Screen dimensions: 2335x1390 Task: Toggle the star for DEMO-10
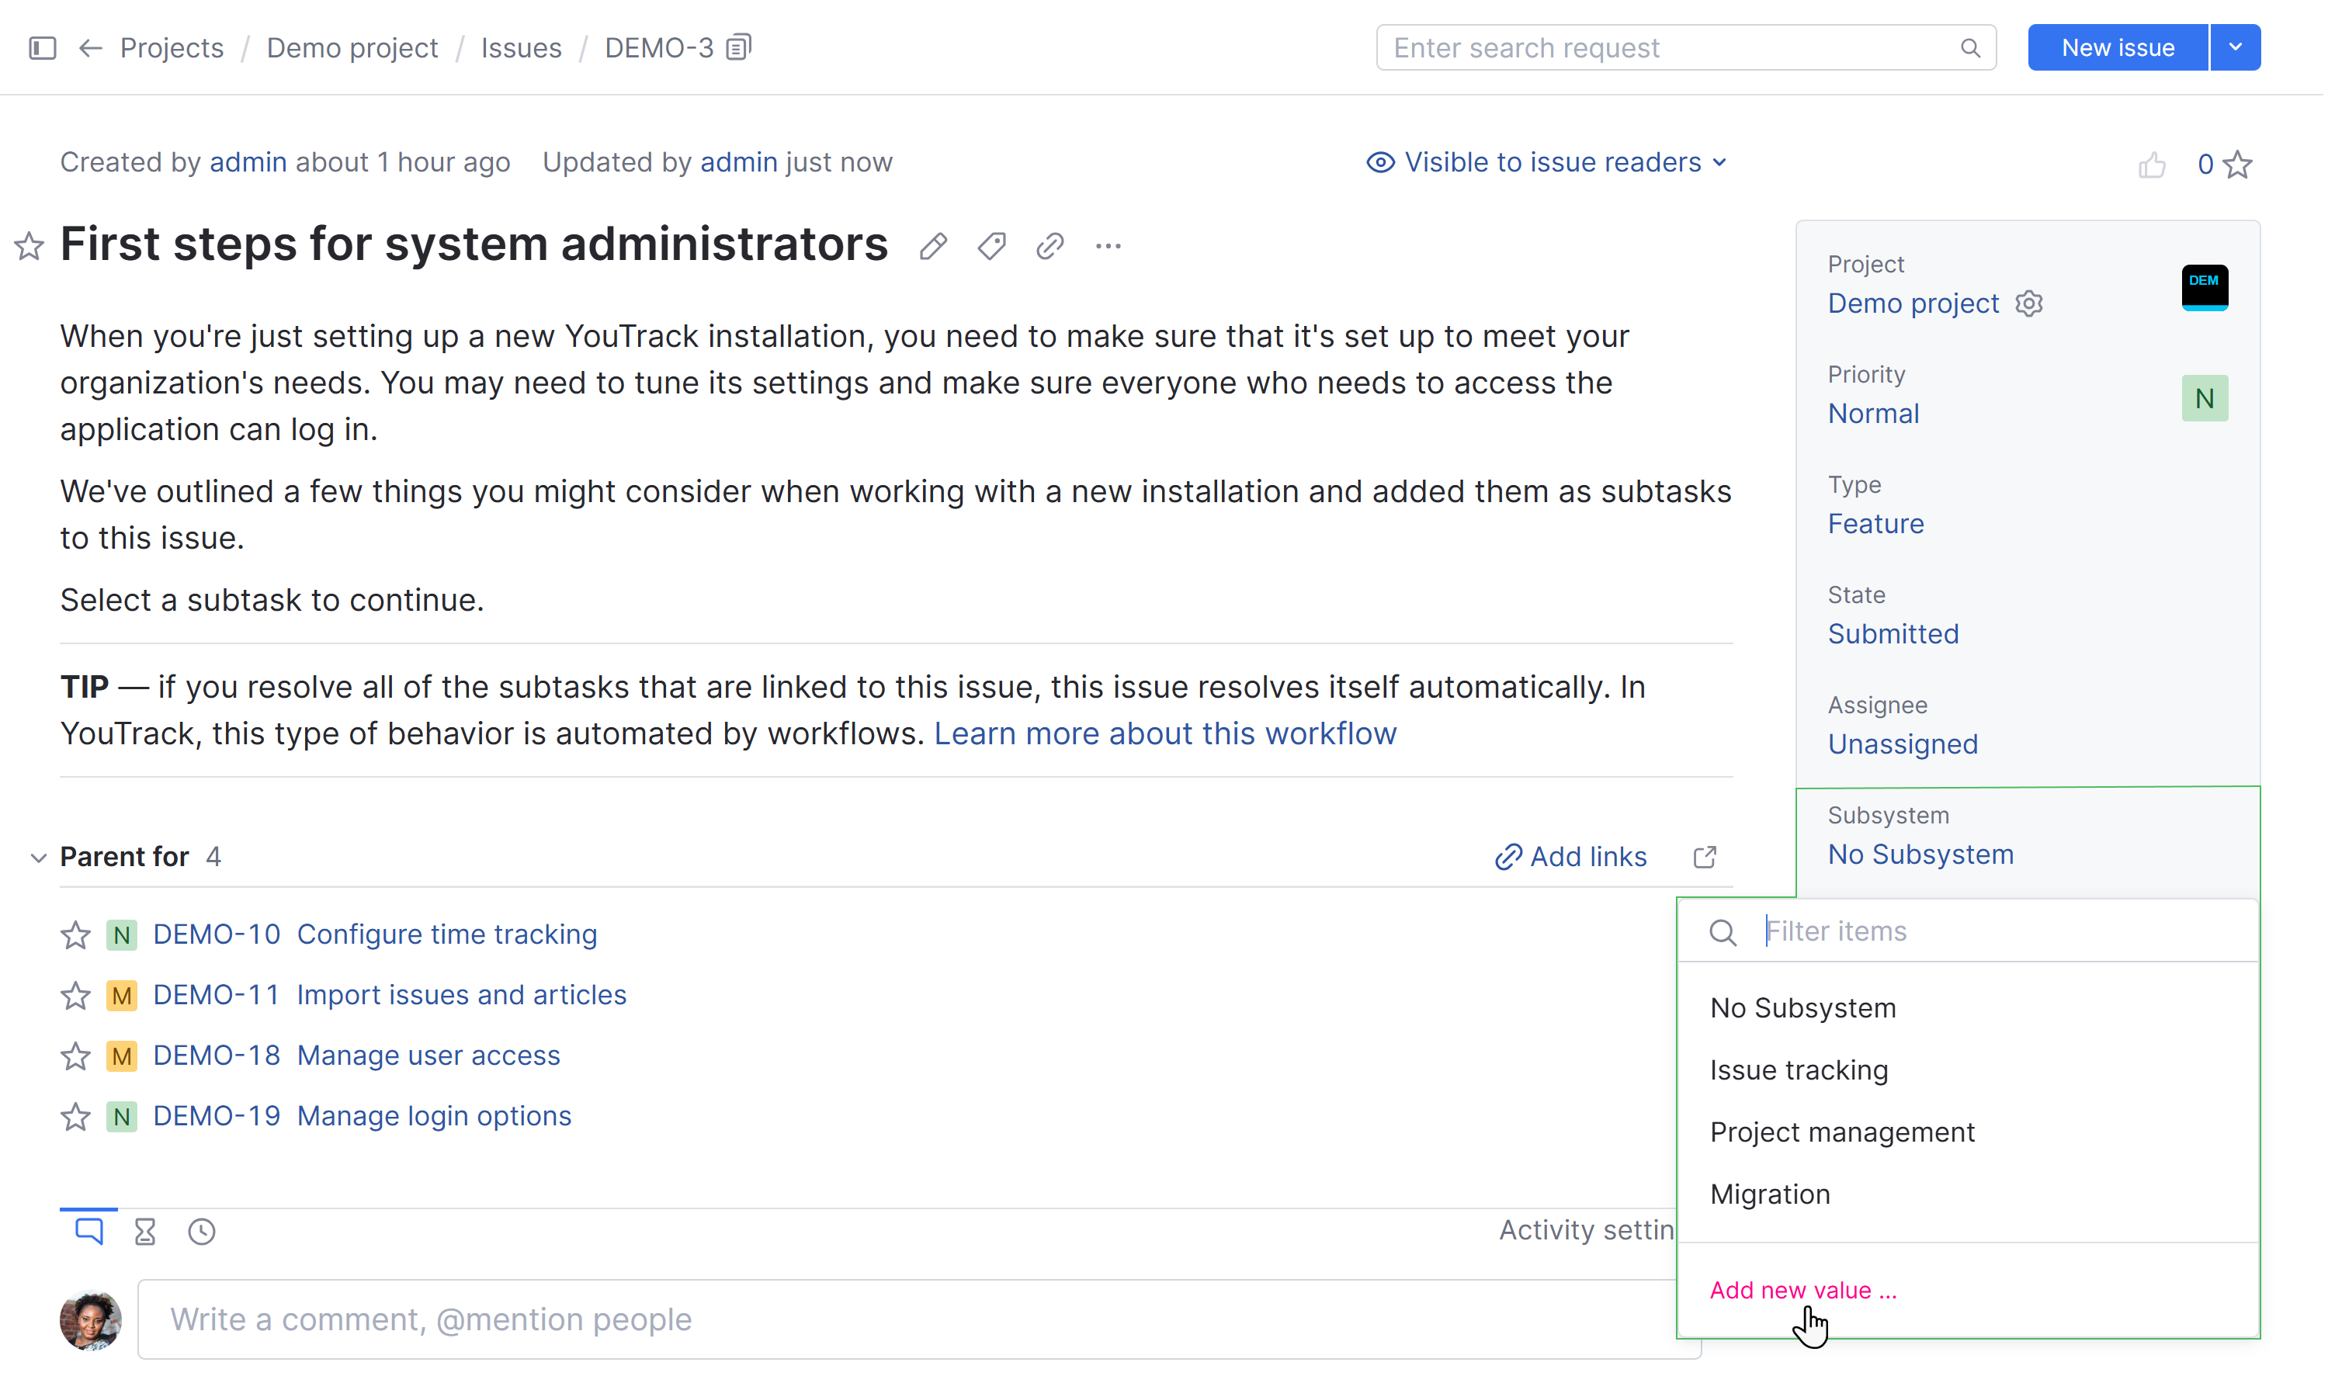(76, 934)
